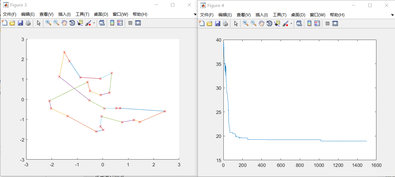Viewport: 395px width, 177px height.
Task: Click dock arrow in Figure 3 menu bar
Action: click(x=195, y=14)
